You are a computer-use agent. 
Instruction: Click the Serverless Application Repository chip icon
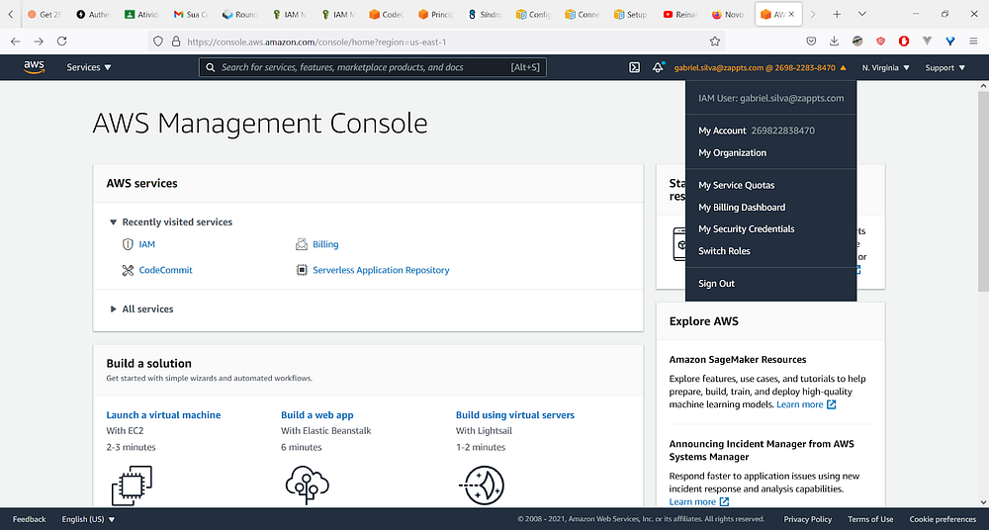pos(302,270)
